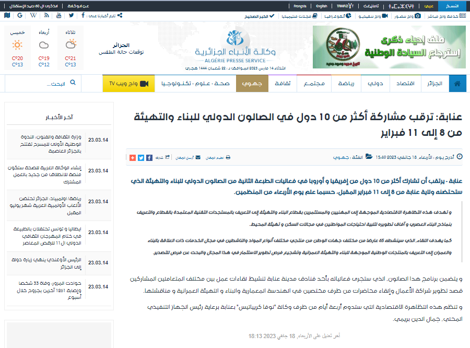470x348 pixels.
Task: Print the article via اطبع المقال
Action: pyautogui.click(x=218, y=157)
